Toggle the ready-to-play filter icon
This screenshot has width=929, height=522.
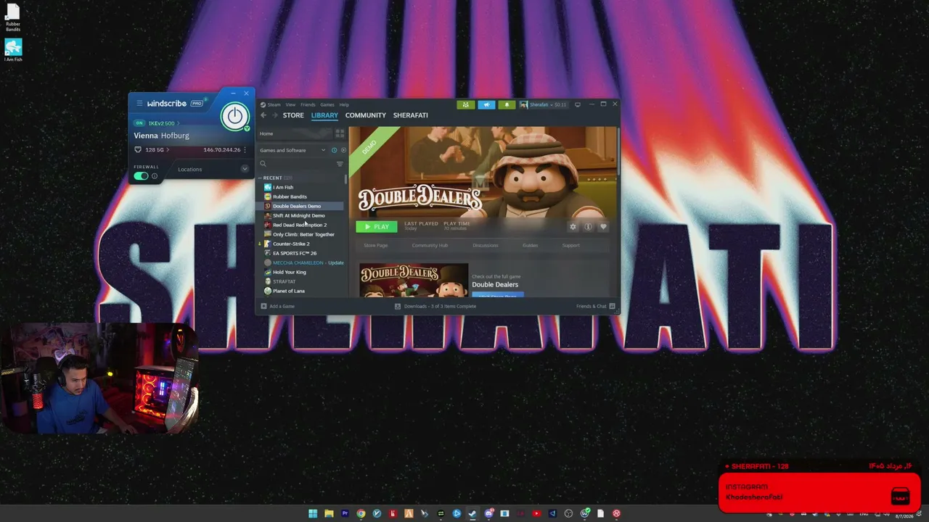pos(343,150)
